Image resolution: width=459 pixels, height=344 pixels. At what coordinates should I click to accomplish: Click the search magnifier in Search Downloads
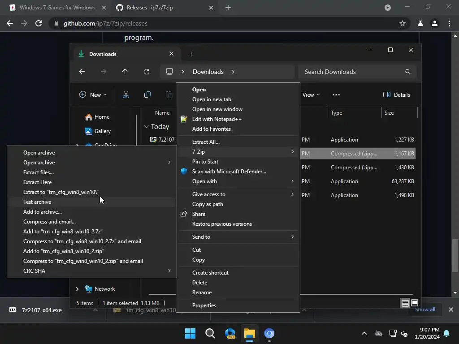point(408,72)
